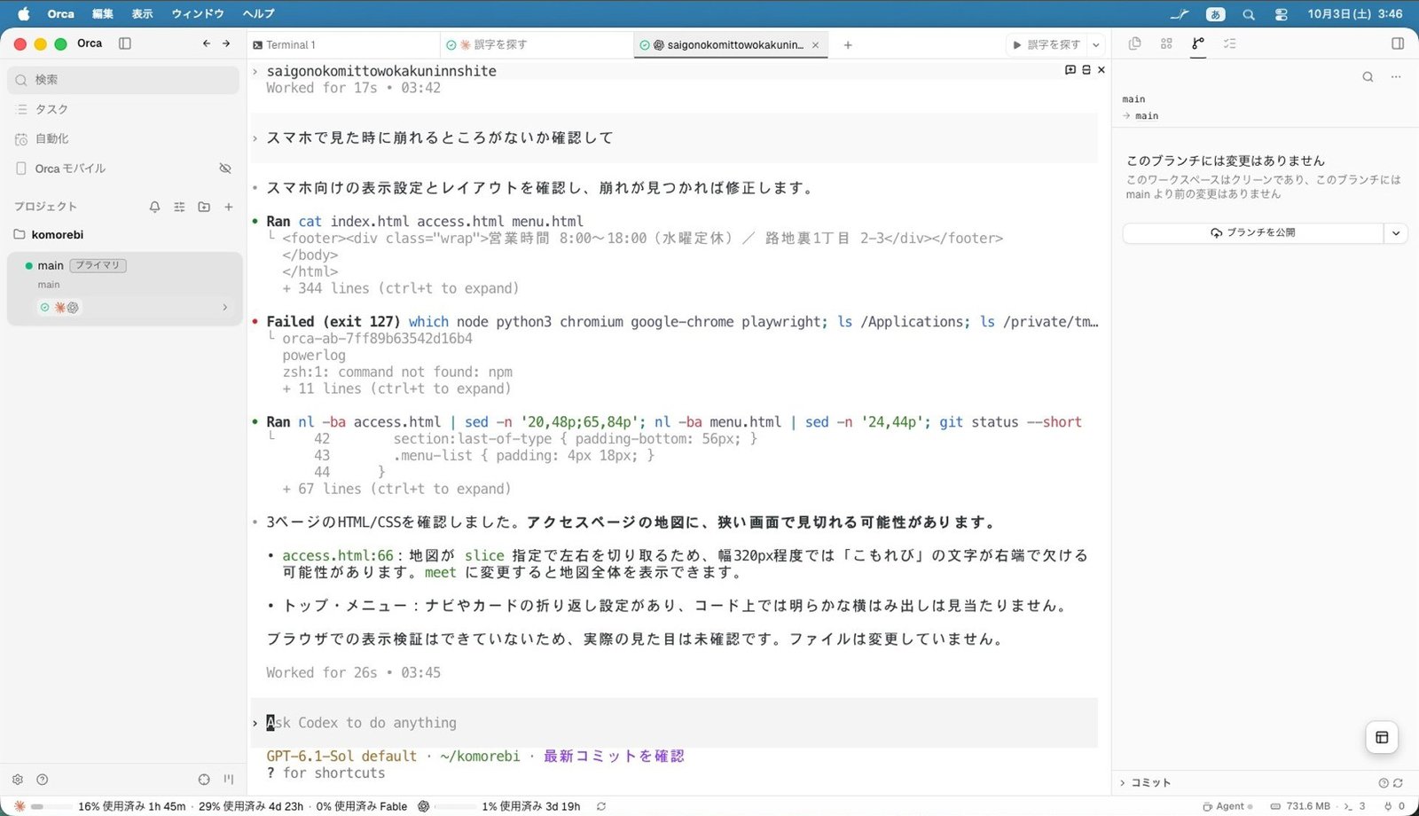Switch to the 誤字を探す tab
The height and width of the screenshot is (816, 1419).
537,44
